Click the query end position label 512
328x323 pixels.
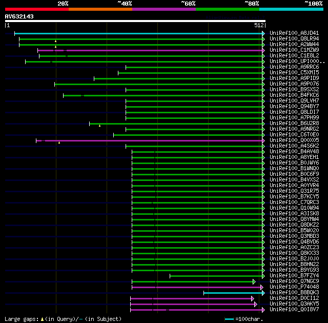(259, 25)
